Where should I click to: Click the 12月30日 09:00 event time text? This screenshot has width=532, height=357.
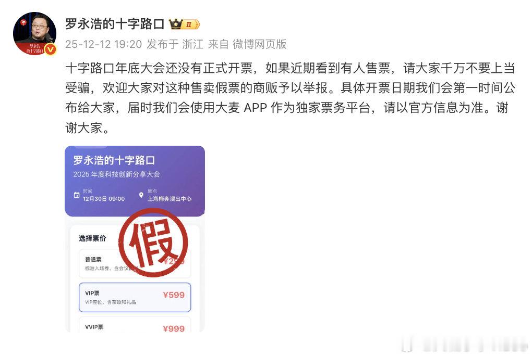[x=104, y=199]
